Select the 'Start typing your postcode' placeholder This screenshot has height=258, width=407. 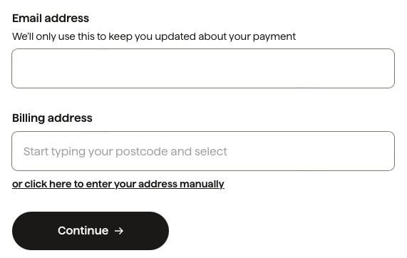pos(125,151)
